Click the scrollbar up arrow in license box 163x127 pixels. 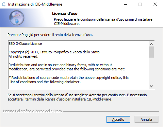point(151,44)
